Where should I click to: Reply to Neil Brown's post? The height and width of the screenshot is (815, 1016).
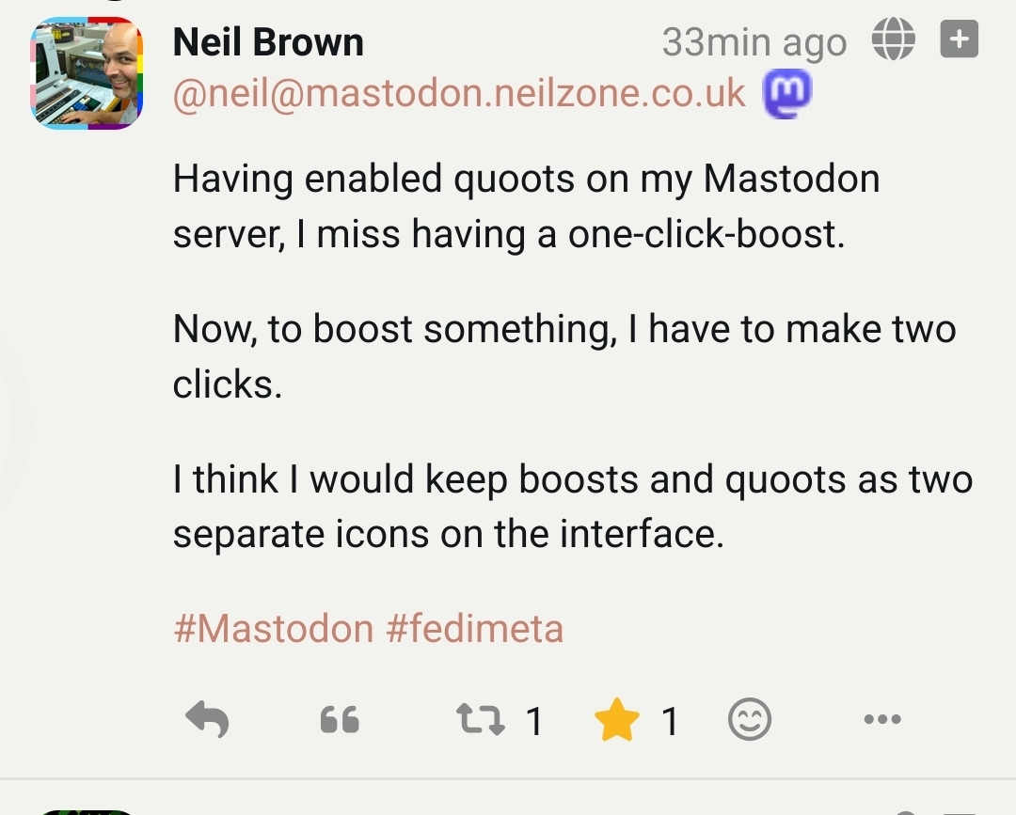(208, 721)
